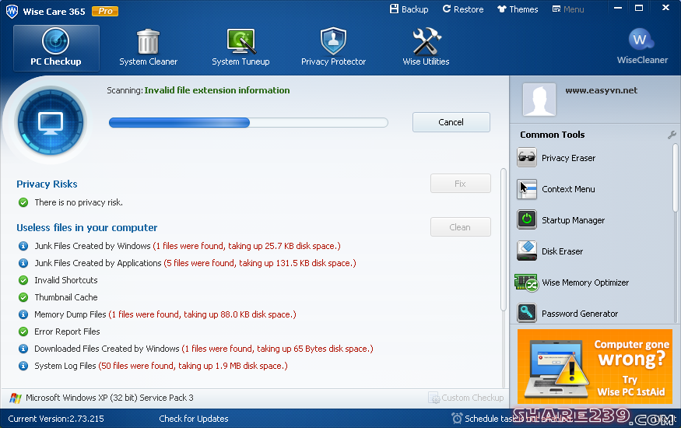Open Wise Memory Optimizer label
681x428 pixels.
tap(585, 282)
